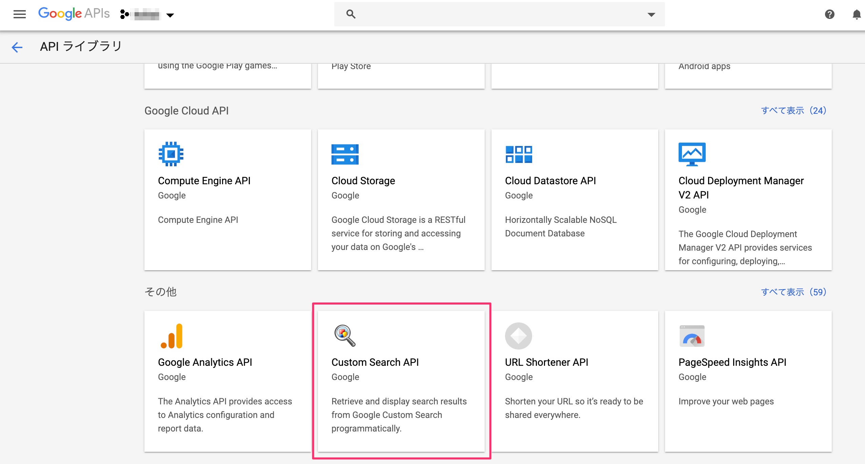Open the help question mark icon
This screenshot has width=865, height=464.
coord(830,14)
